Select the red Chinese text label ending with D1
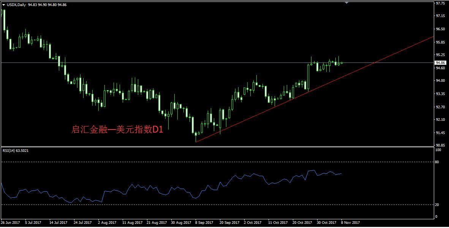 point(117,130)
